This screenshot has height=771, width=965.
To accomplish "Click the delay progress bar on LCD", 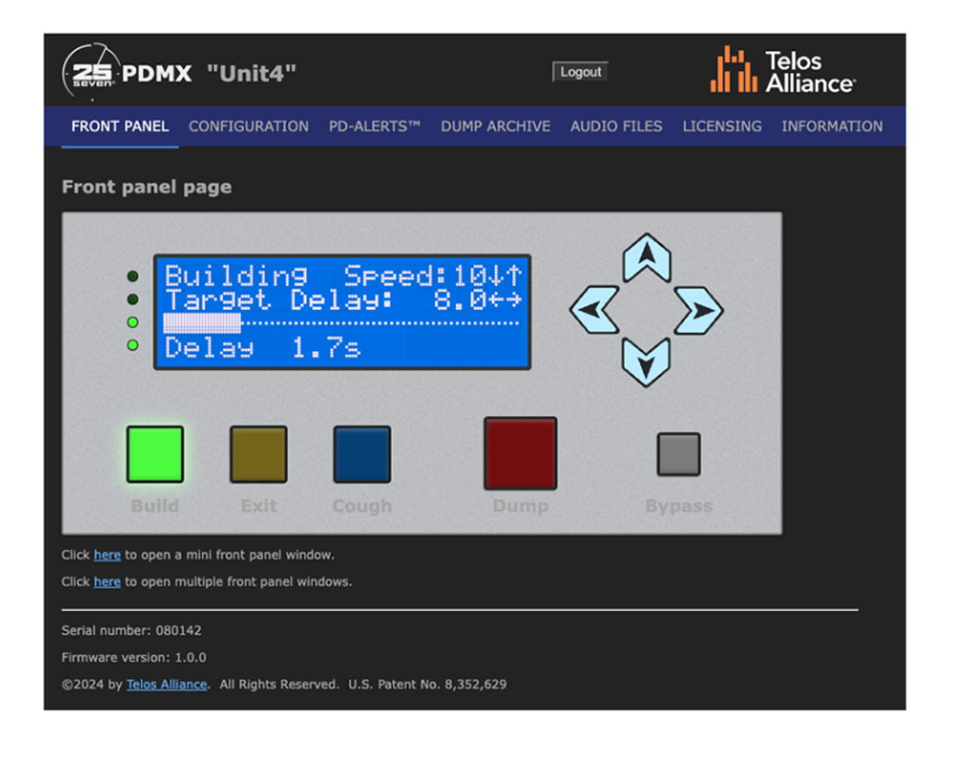I will coord(342,323).
